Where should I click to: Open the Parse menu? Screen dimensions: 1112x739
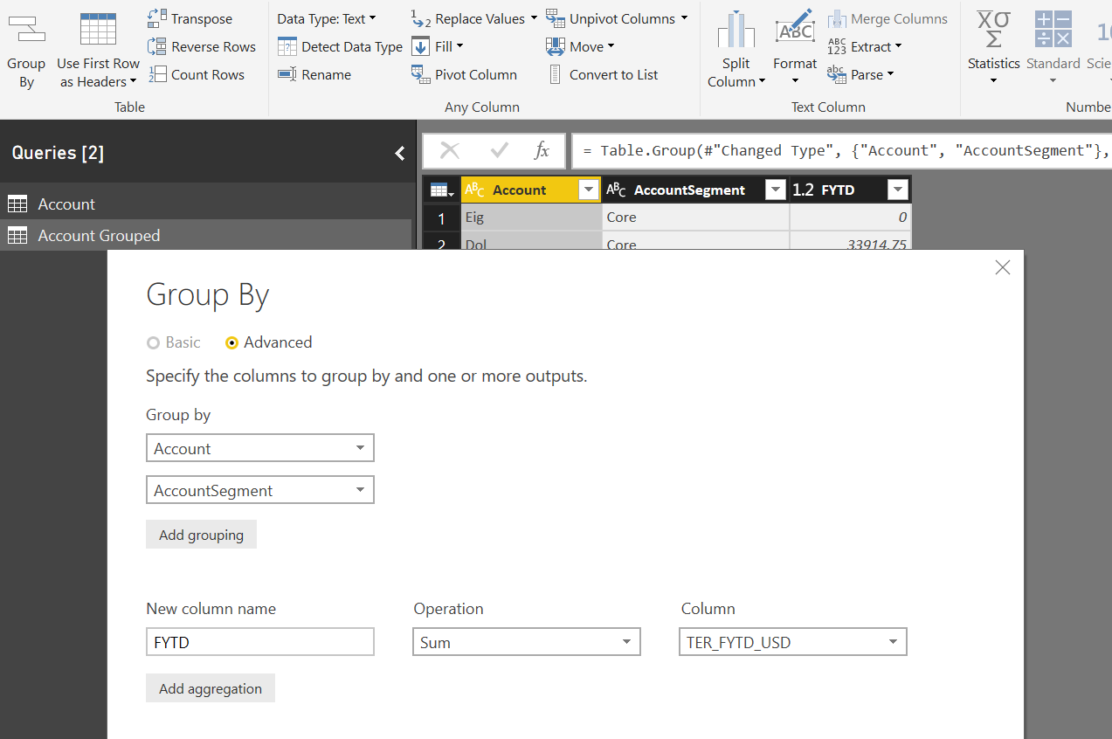click(x=860, y=74)
